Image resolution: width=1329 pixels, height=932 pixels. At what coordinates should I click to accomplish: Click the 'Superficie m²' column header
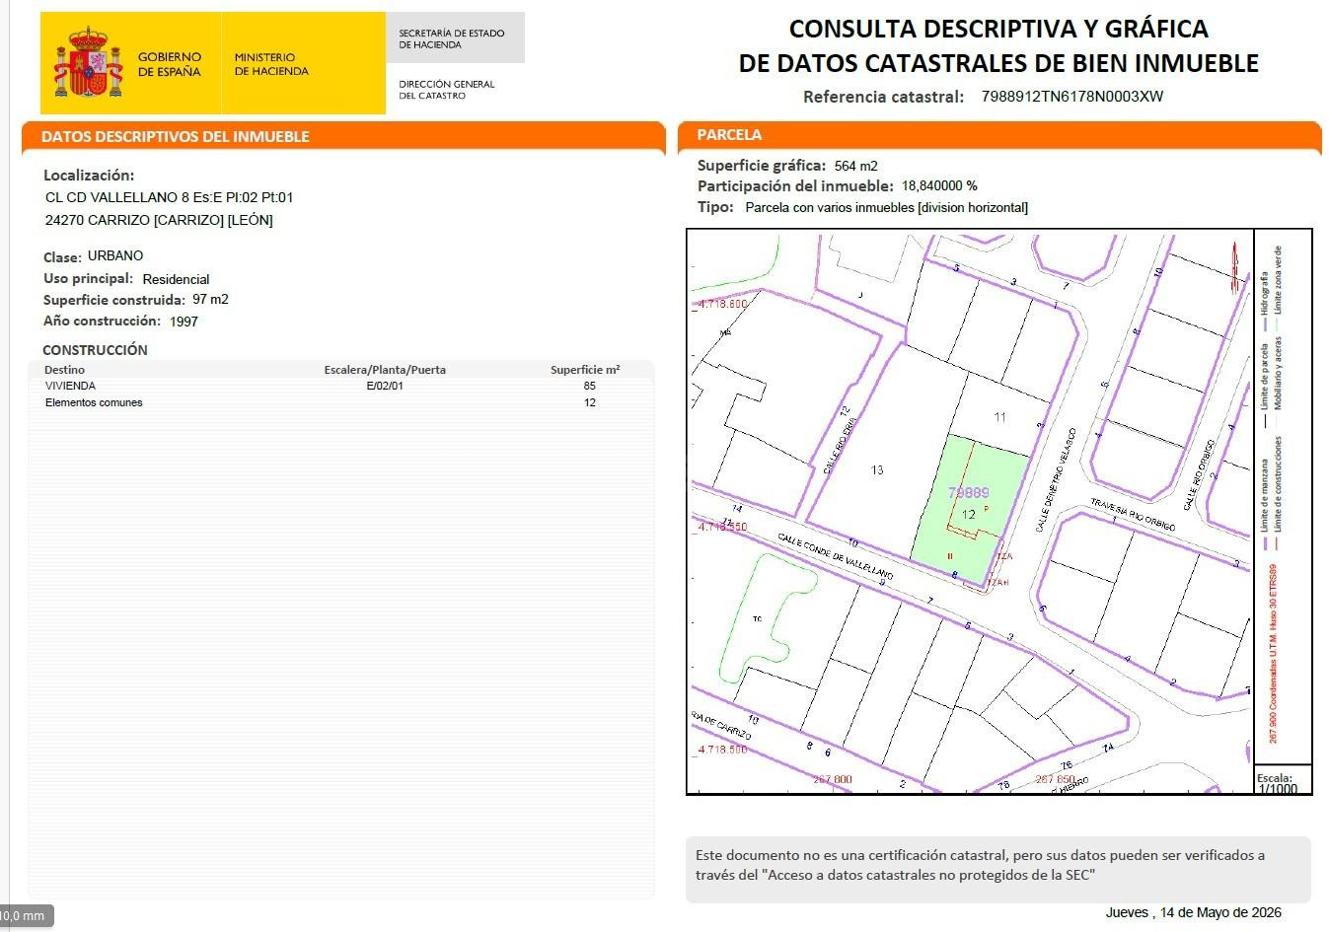pos(585,370)
